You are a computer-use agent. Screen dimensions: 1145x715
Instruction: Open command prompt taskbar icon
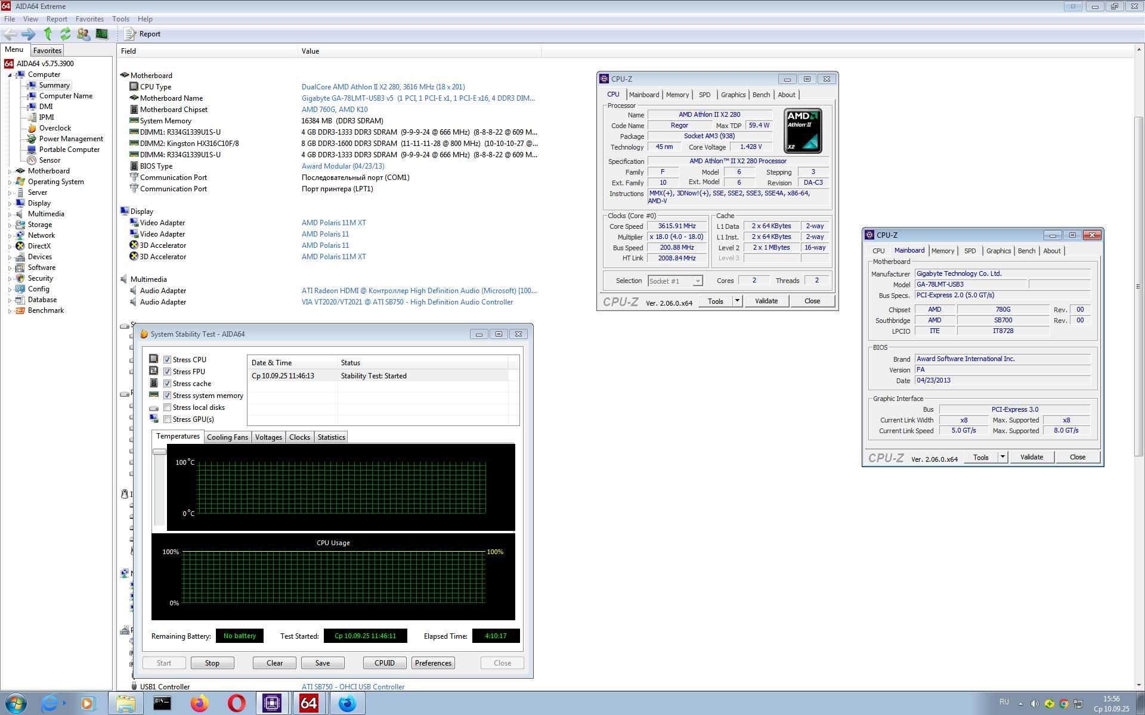(x=162, y=704)
